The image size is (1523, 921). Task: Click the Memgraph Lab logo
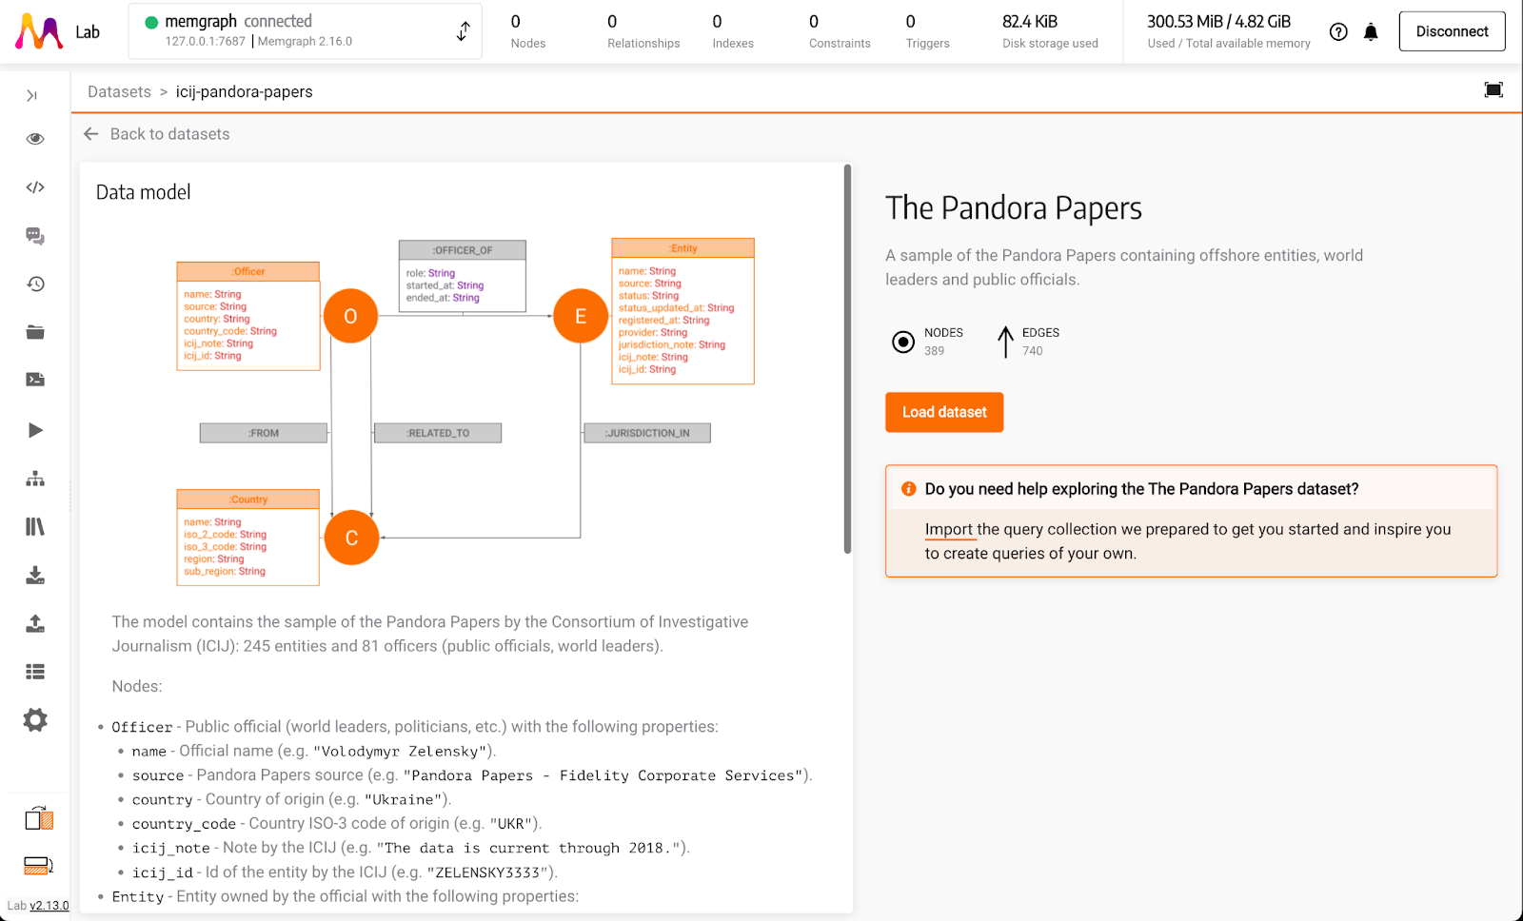39,31
